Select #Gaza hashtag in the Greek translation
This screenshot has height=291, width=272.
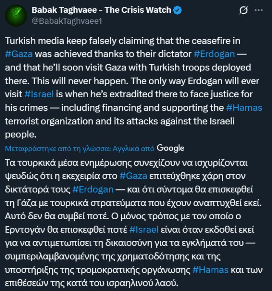coord(135,175)
